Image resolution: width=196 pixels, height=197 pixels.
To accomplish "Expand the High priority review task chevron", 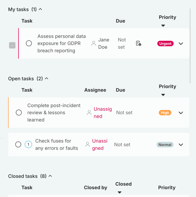I will tap(181, 113).
